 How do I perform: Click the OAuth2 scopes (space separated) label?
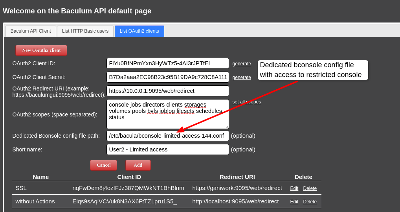55,114
